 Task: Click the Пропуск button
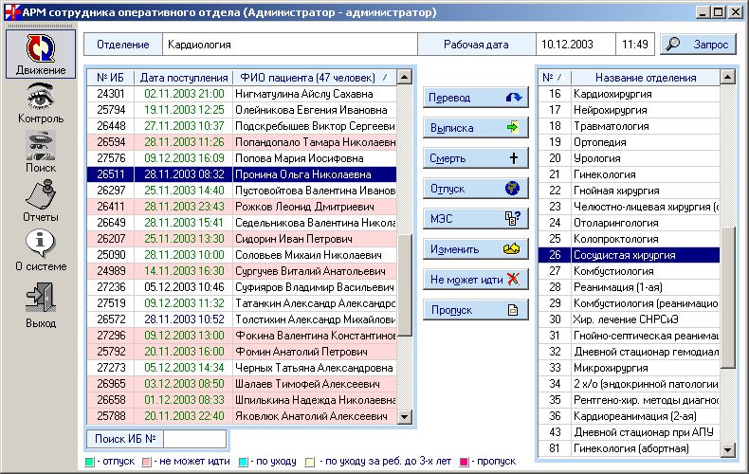coord(476,310)
